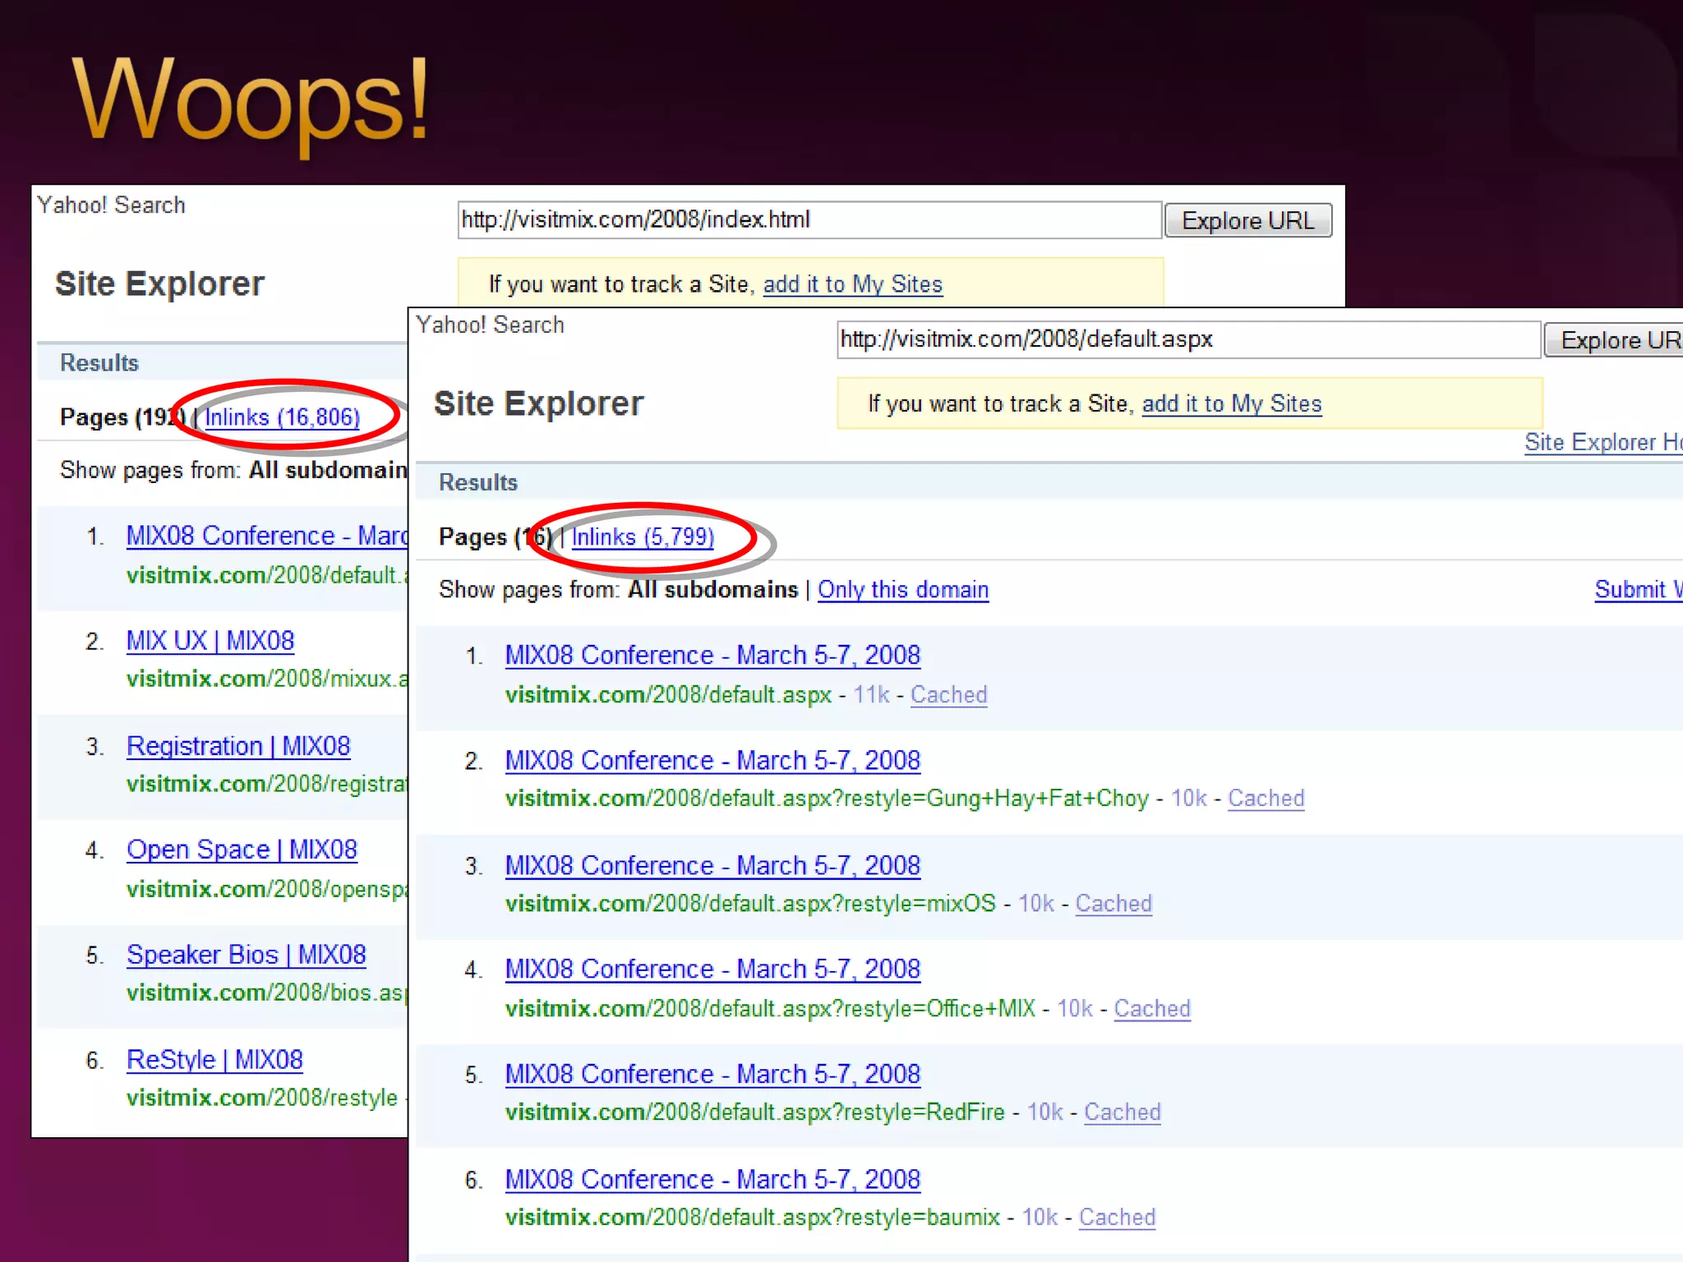Click 'add it to My Sites' in front window
This screenshot has height=1262, width=1683.
(1231, 404)
